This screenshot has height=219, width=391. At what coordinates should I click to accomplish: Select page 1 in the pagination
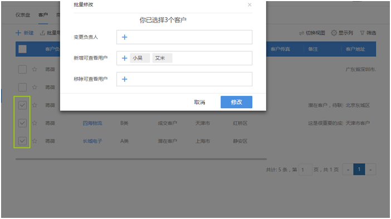(x=359, y=169)
